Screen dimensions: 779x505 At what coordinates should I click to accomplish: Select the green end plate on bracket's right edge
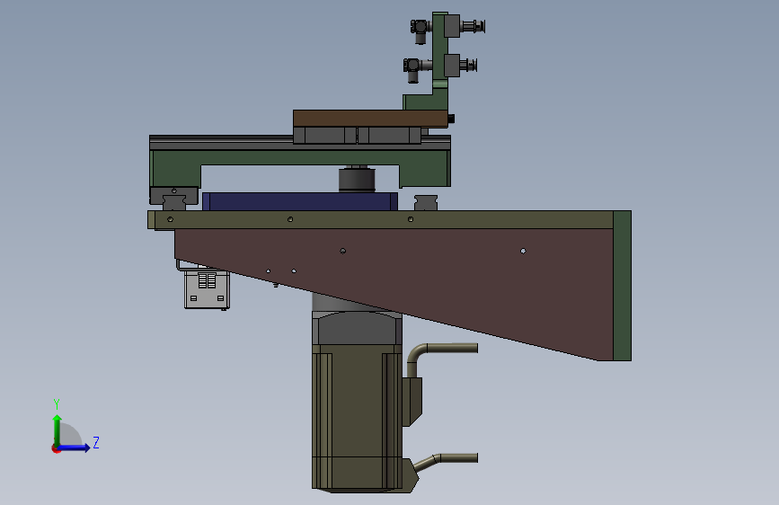point(622,286)
